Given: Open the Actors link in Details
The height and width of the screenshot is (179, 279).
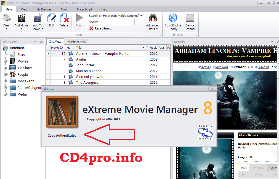Looking at the screenshot, I should point(206,67).
